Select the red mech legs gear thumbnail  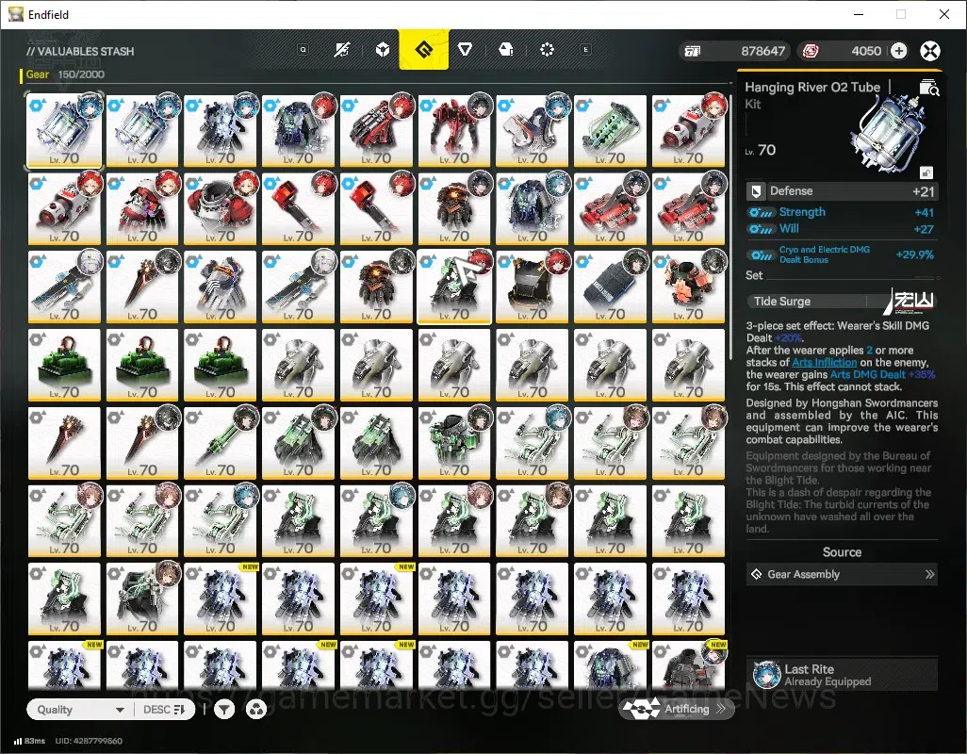[x=454, y=131]
